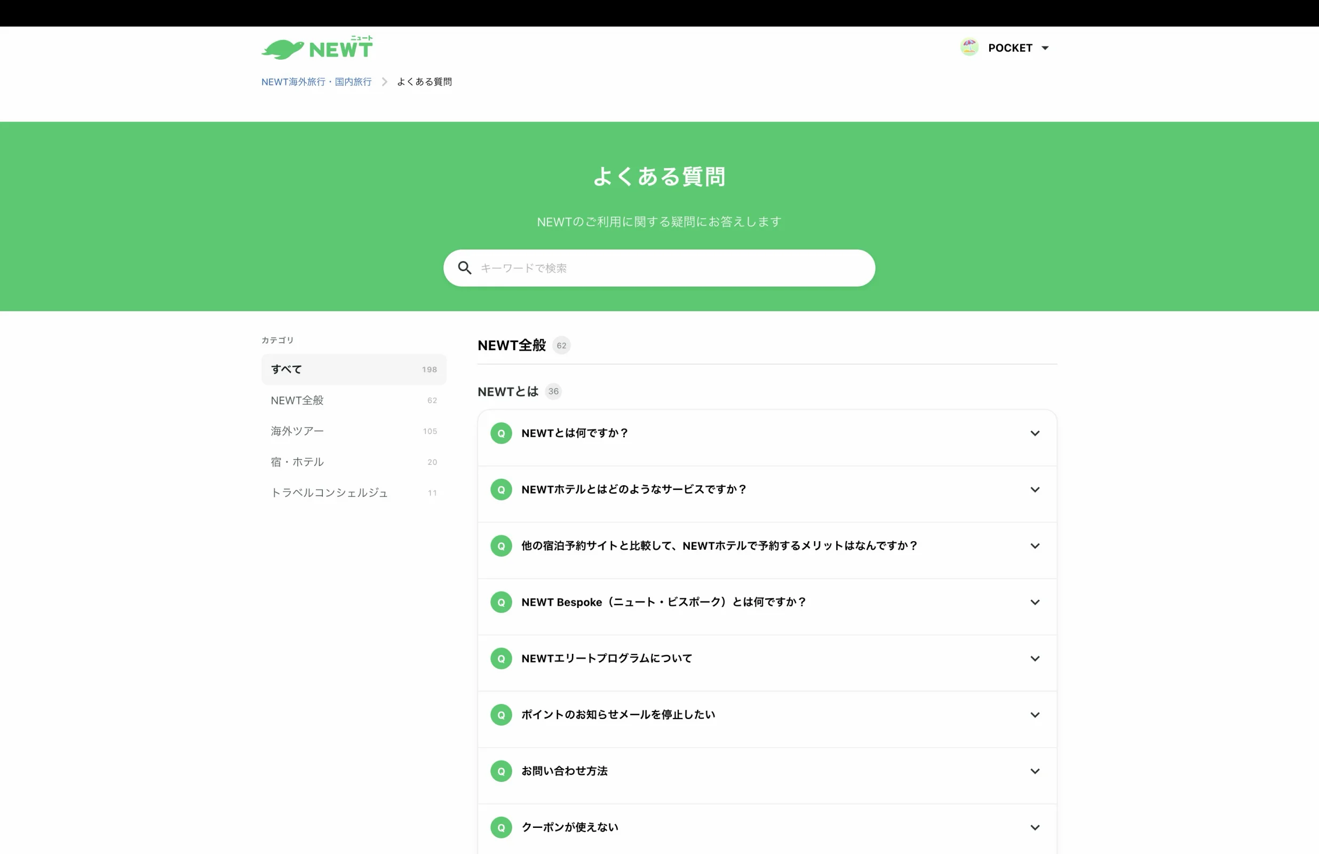Click the Q icon beside お問い合わせ方法
1319x854 pixels.
click(x=501, y=771)
